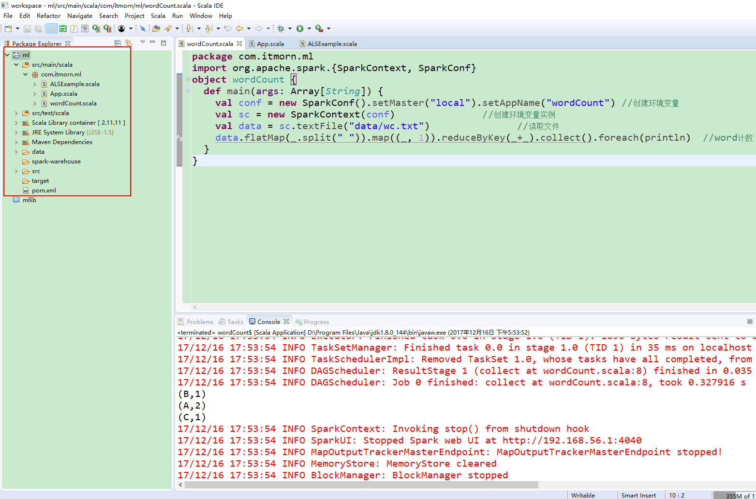Click the green striped list toolbar icon
Screen dimensions: 756x499
point(63,29)
